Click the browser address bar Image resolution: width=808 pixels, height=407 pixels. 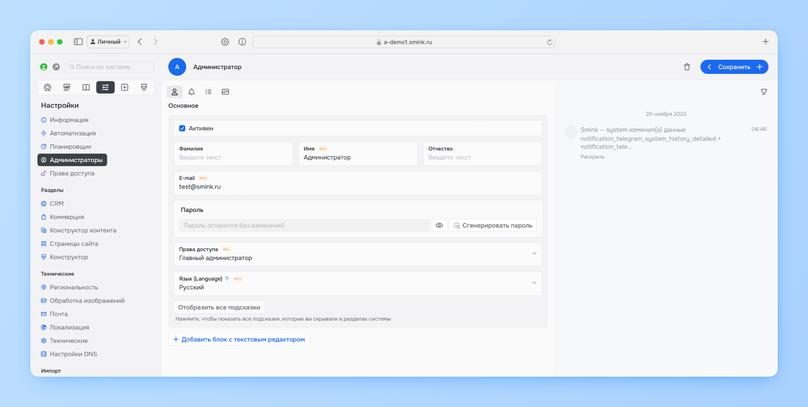point(404,42)
